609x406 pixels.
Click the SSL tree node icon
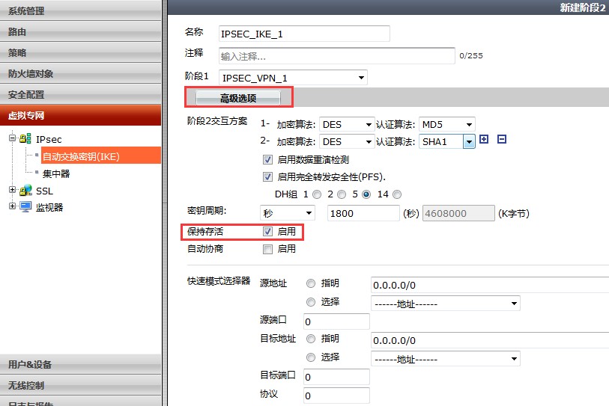(25, 191)
